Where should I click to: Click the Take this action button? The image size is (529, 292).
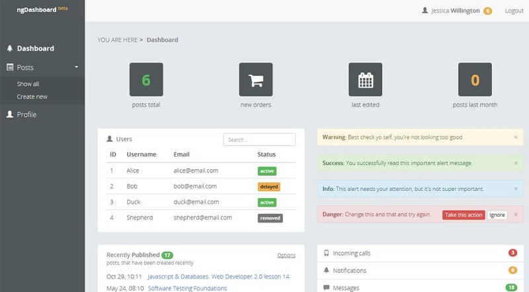(x=464, y=215)
